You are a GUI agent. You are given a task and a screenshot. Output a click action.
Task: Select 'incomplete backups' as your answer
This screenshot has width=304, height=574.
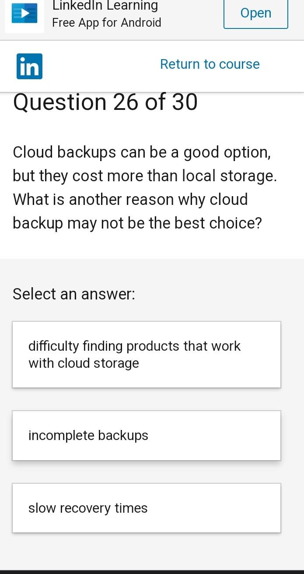click(146, 435)
